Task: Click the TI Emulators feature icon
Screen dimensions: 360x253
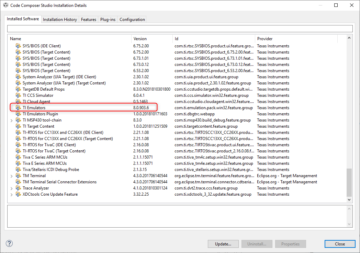Action: [x=18, y=108]
